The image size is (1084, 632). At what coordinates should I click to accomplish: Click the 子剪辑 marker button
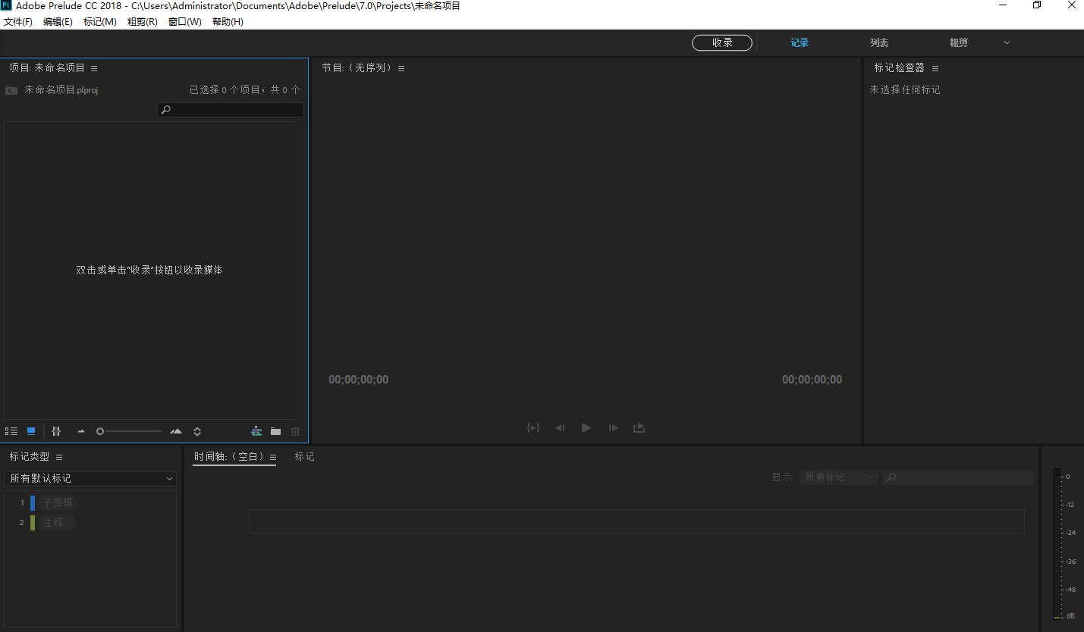58,502
